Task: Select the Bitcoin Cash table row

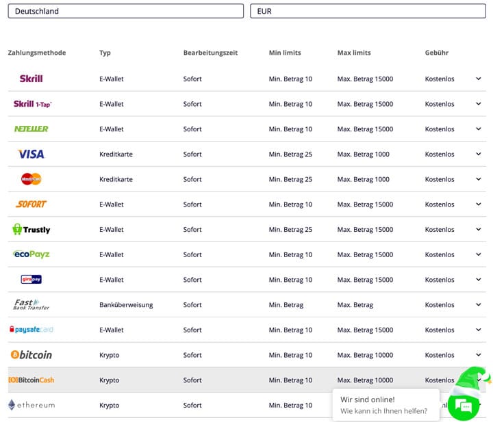Action: (x=205, y=380)
